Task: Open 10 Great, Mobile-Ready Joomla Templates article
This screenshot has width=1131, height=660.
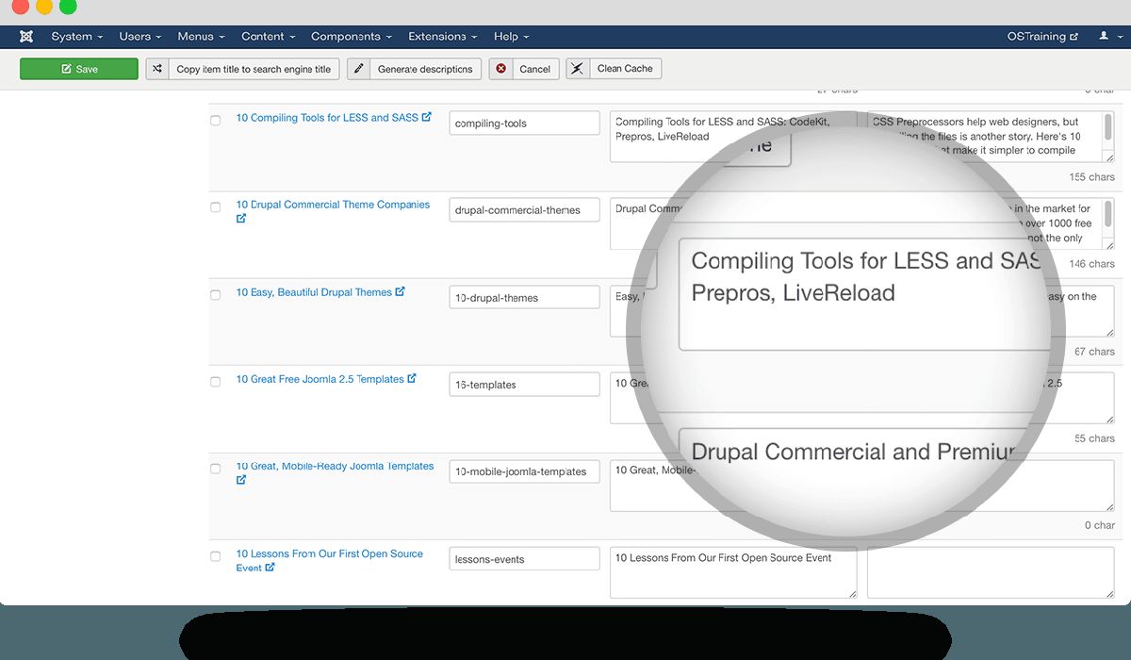Action: [335, 466]
